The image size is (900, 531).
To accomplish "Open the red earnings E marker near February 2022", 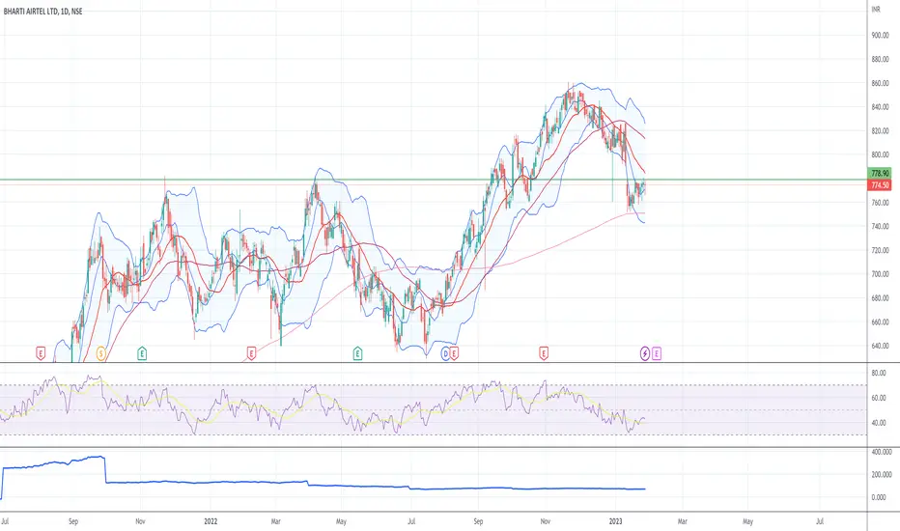I will (x=251, y=353).
